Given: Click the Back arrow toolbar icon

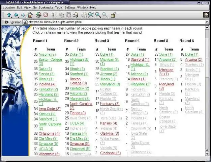Looking at the screenshot, I should 16,15.
